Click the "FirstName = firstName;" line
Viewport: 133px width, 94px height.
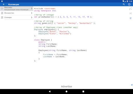55,55
